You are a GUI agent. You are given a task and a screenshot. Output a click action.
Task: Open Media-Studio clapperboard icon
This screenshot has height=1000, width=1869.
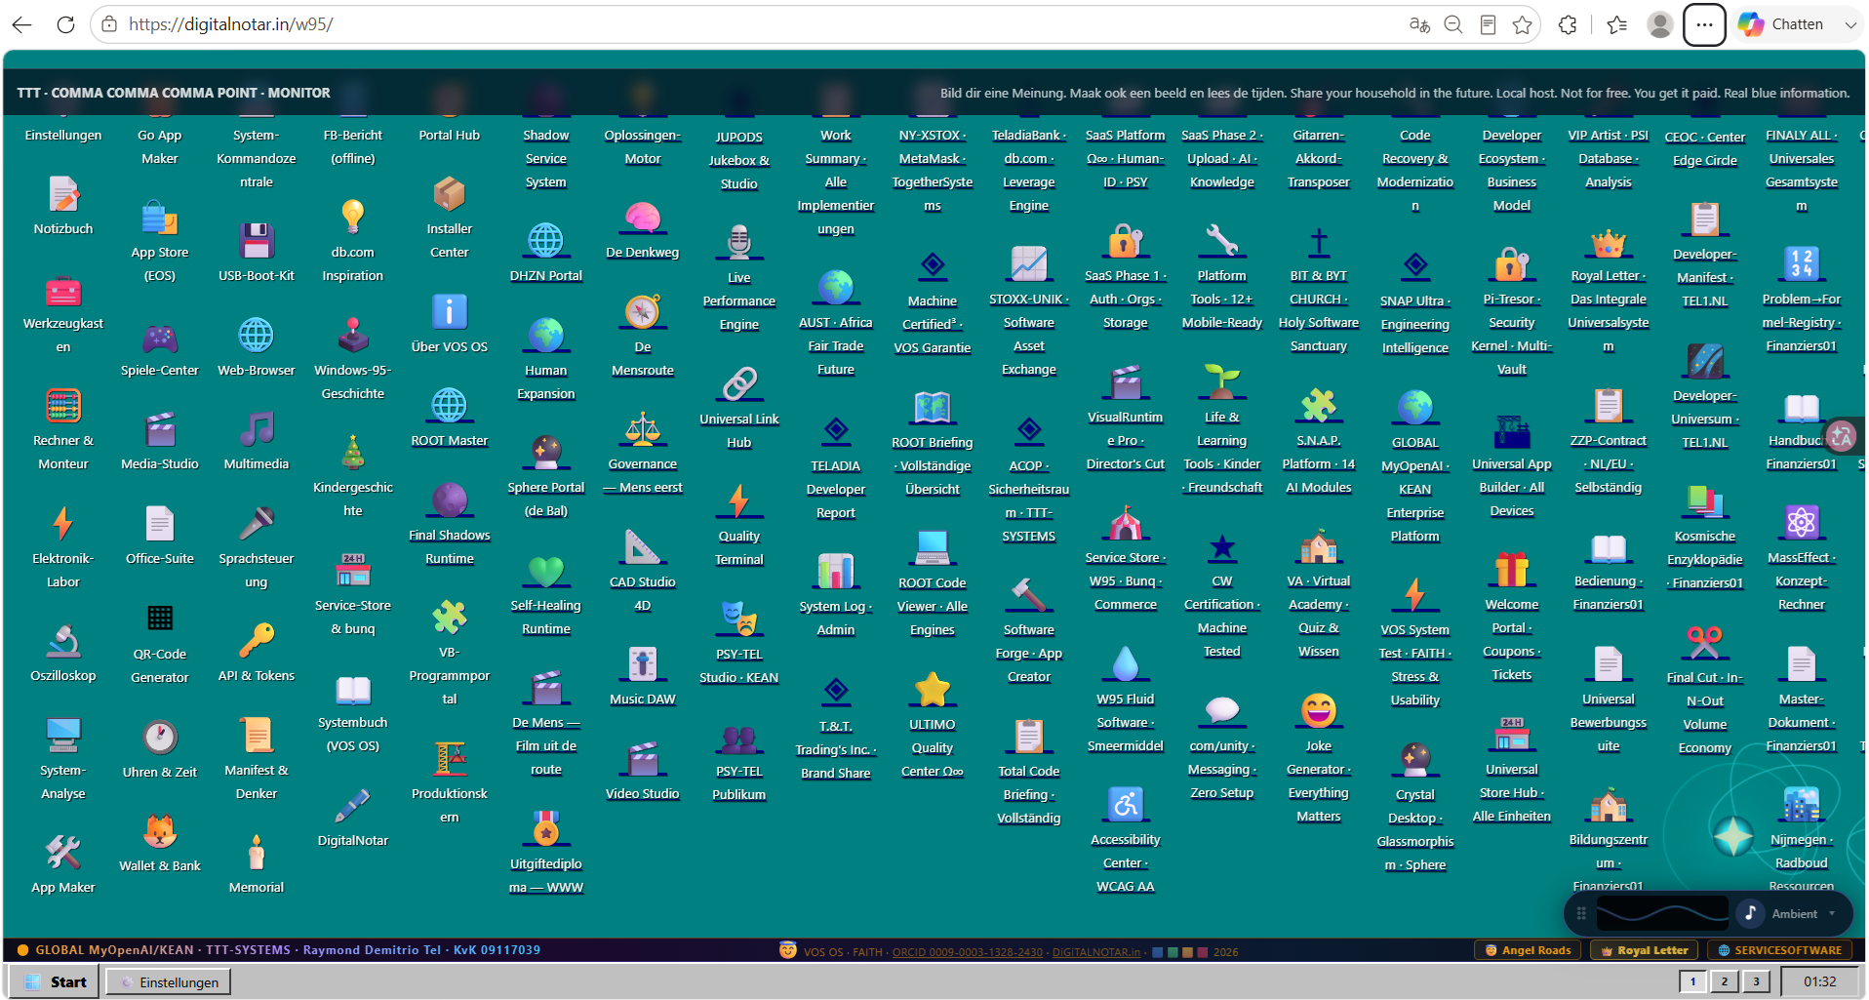click(160, 429)
